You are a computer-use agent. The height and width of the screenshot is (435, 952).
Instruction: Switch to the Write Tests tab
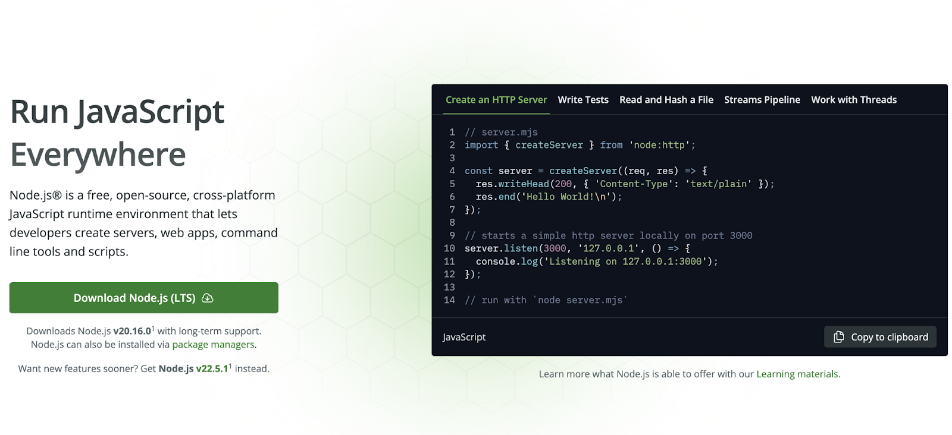(583, 100)
